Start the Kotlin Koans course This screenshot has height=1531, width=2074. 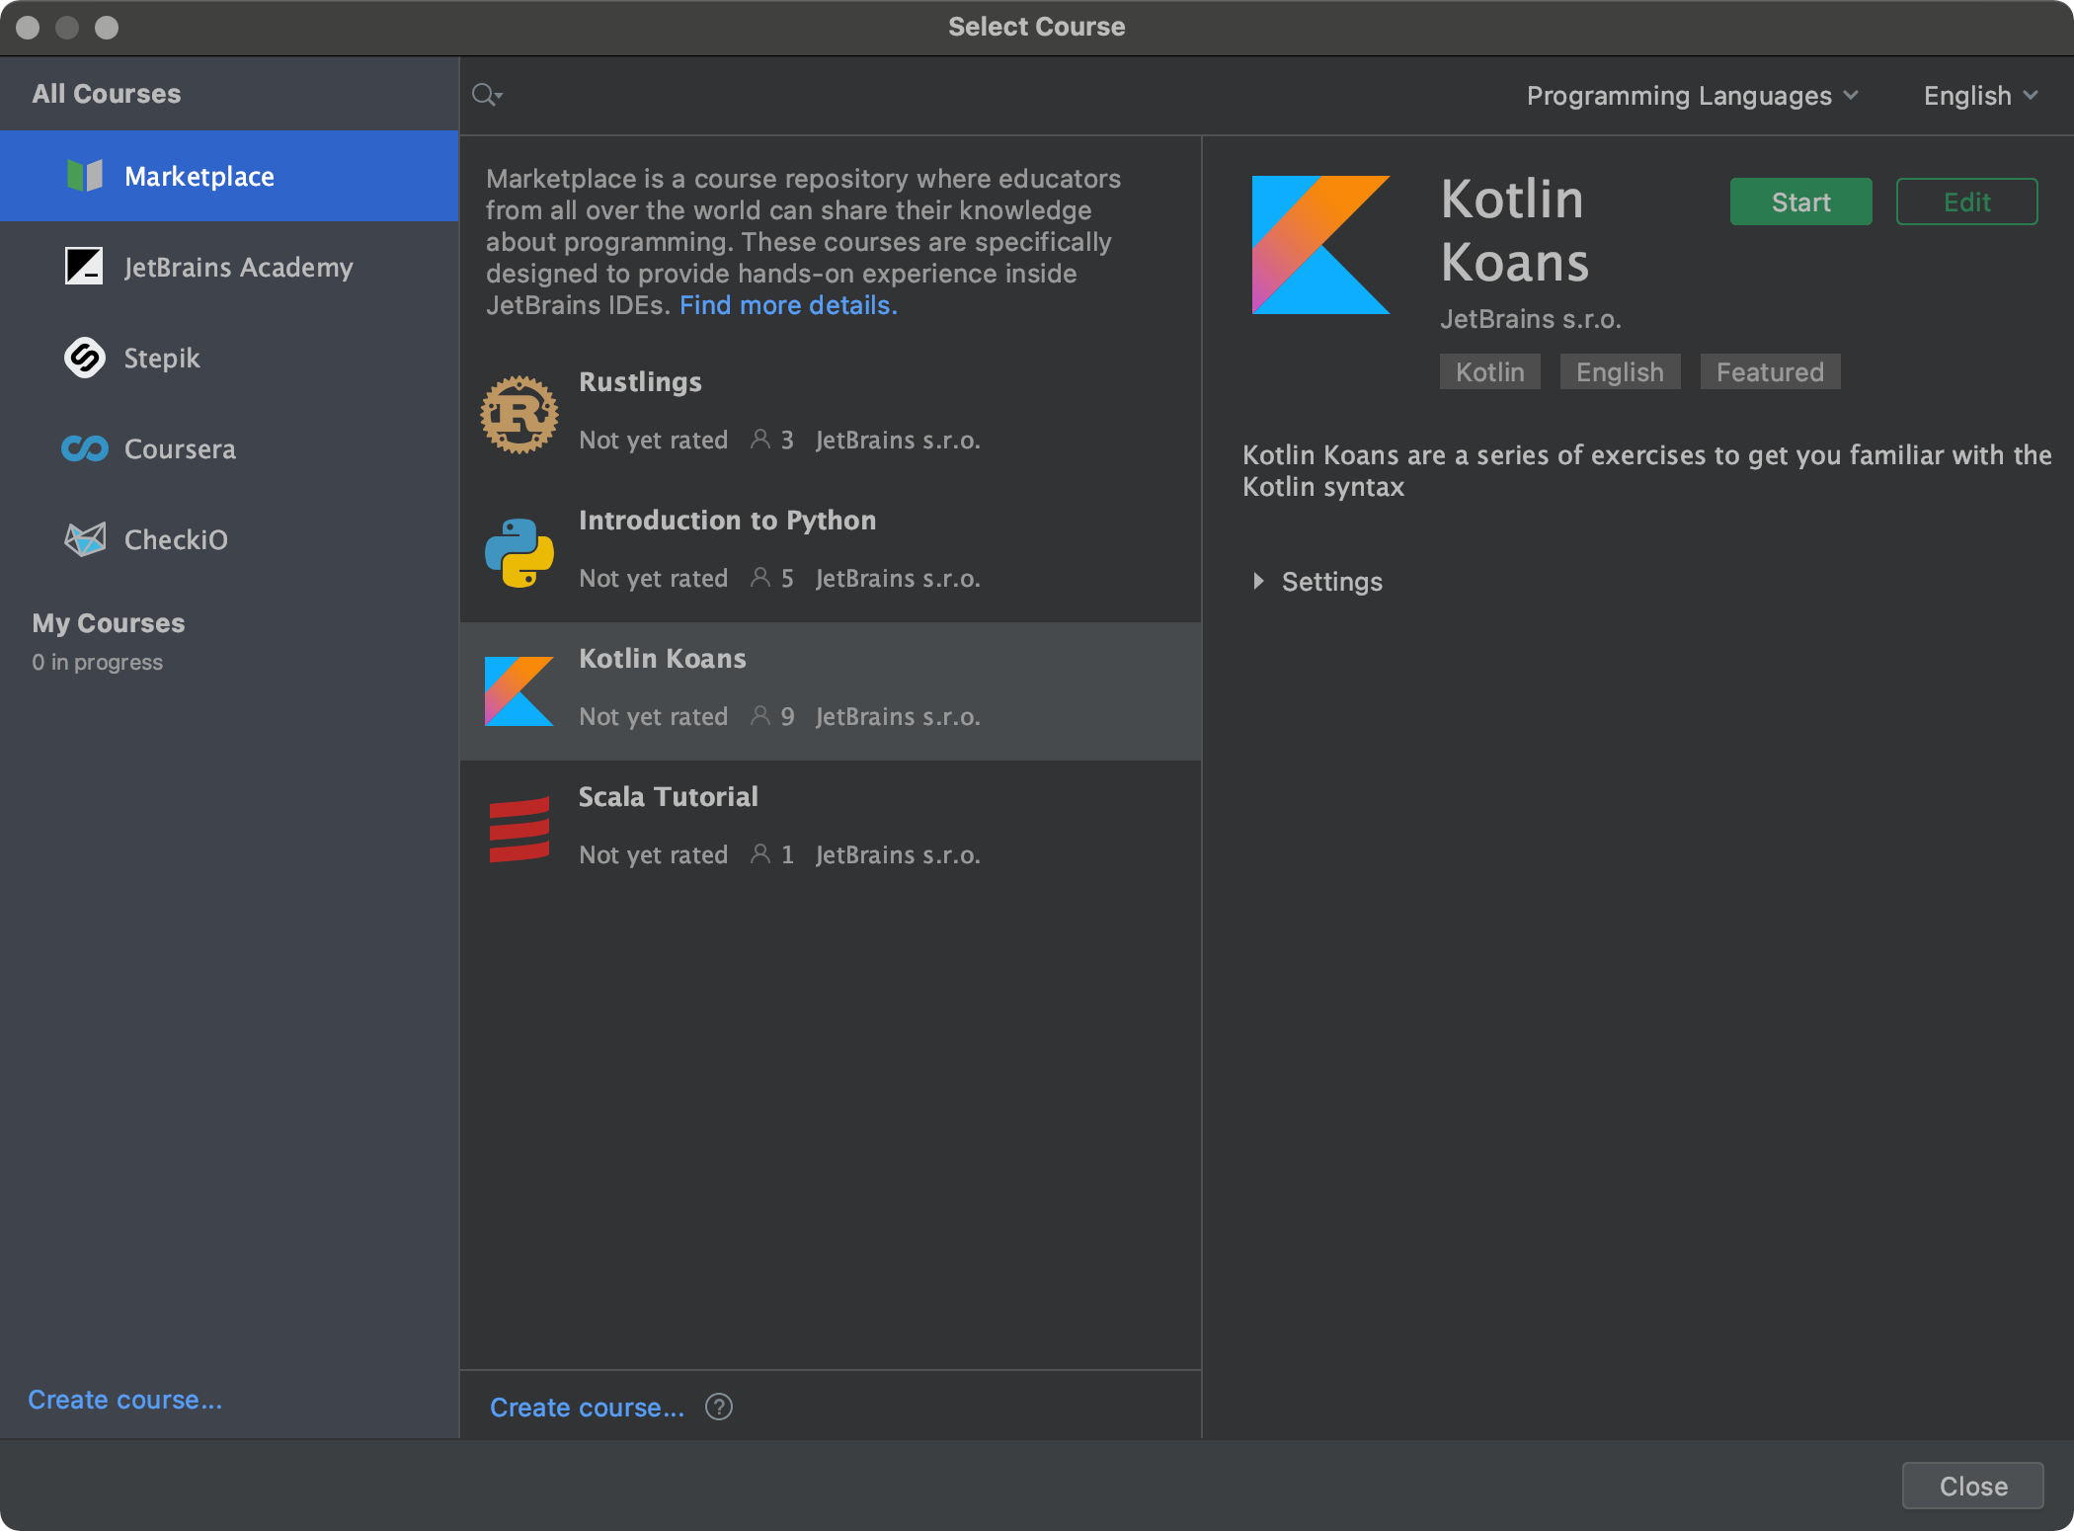pyautogui.click(x=1801, y=201)
